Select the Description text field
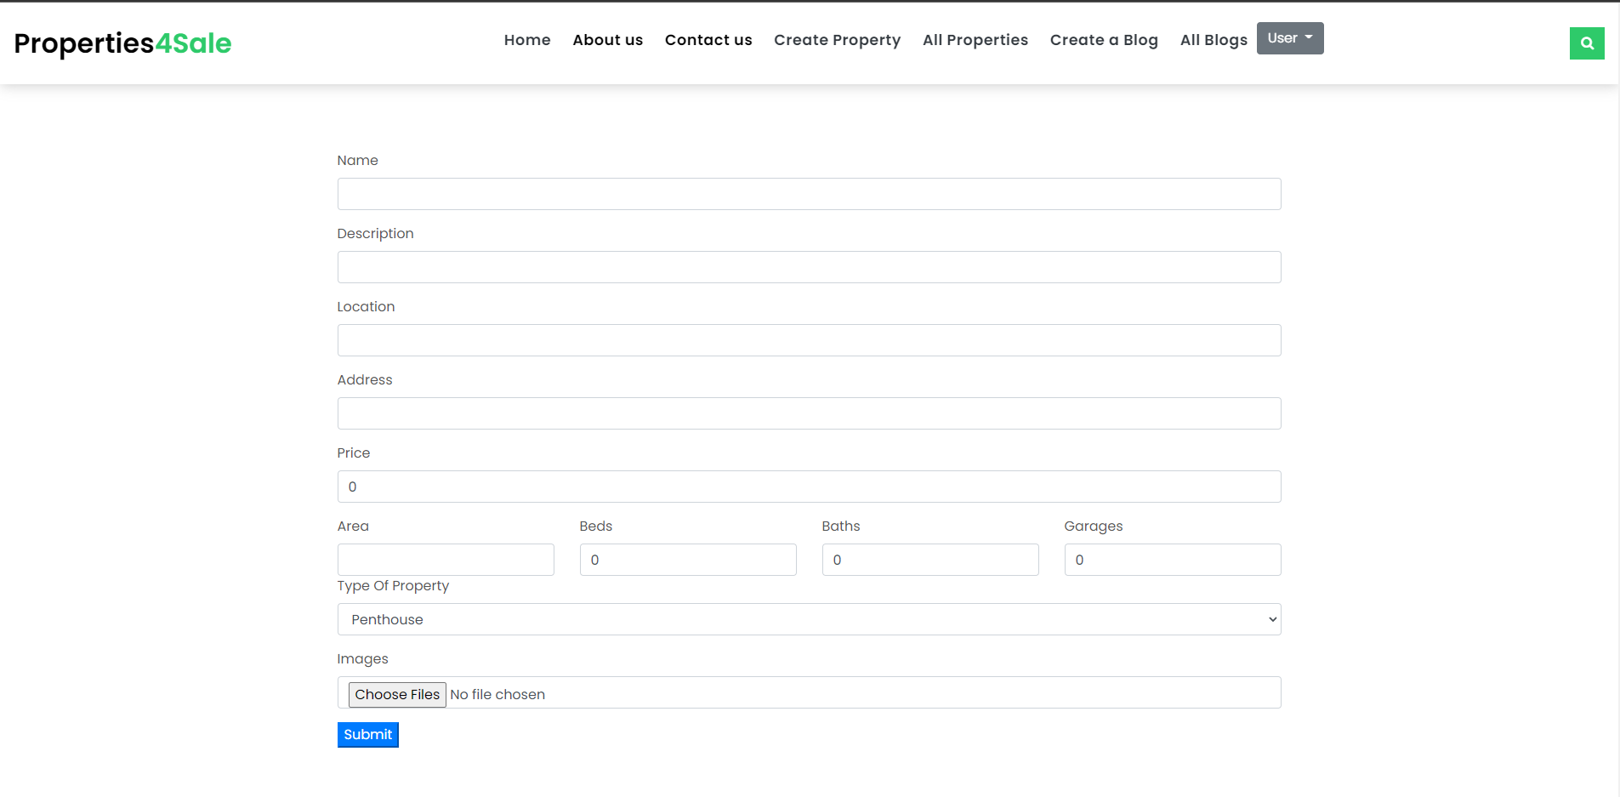The height and width of the screenshot is (797, 1620). coord(808,267)
